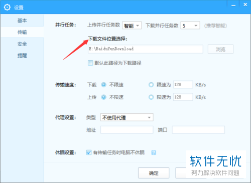Image resolution: width=251 pixels, height=183 pixels.
Task: Minimize the settings window
Action: pos(233,6)
